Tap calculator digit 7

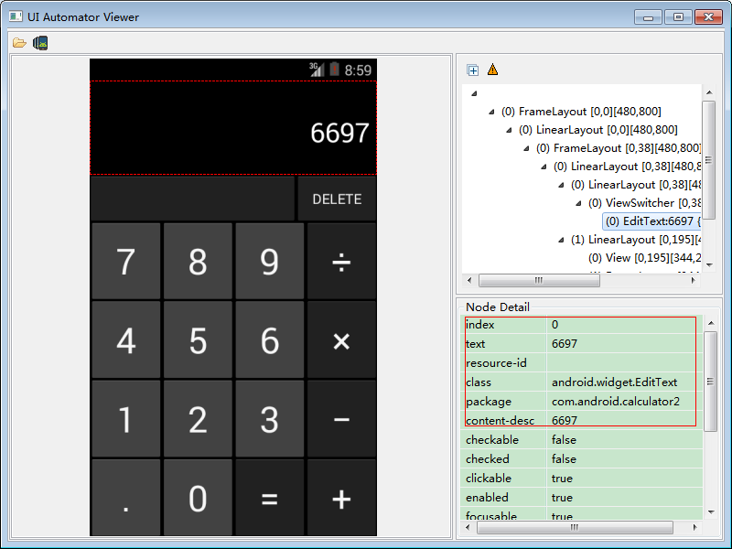pyautogui.click(x=126, y=261)
